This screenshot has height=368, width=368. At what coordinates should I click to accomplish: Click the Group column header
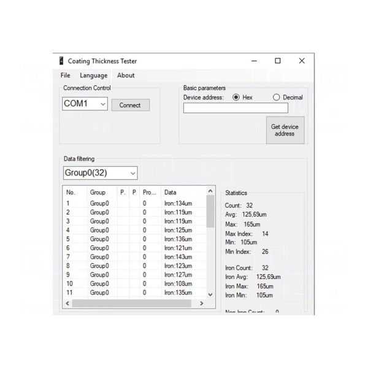pos(98,193)
